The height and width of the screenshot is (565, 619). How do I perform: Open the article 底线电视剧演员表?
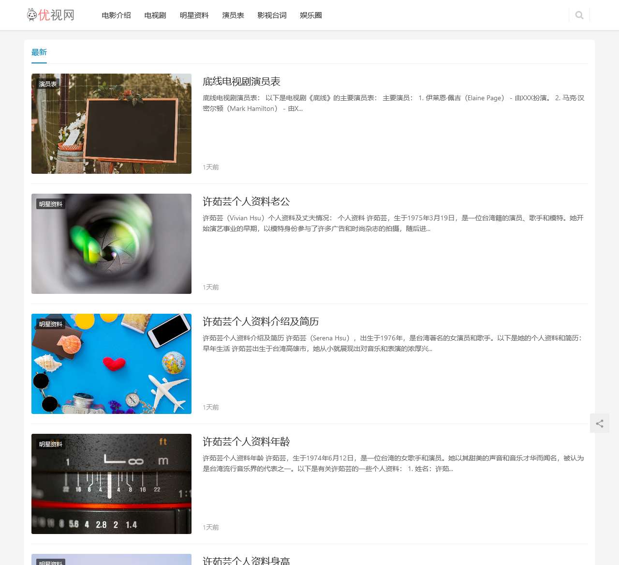click(241, 81)
